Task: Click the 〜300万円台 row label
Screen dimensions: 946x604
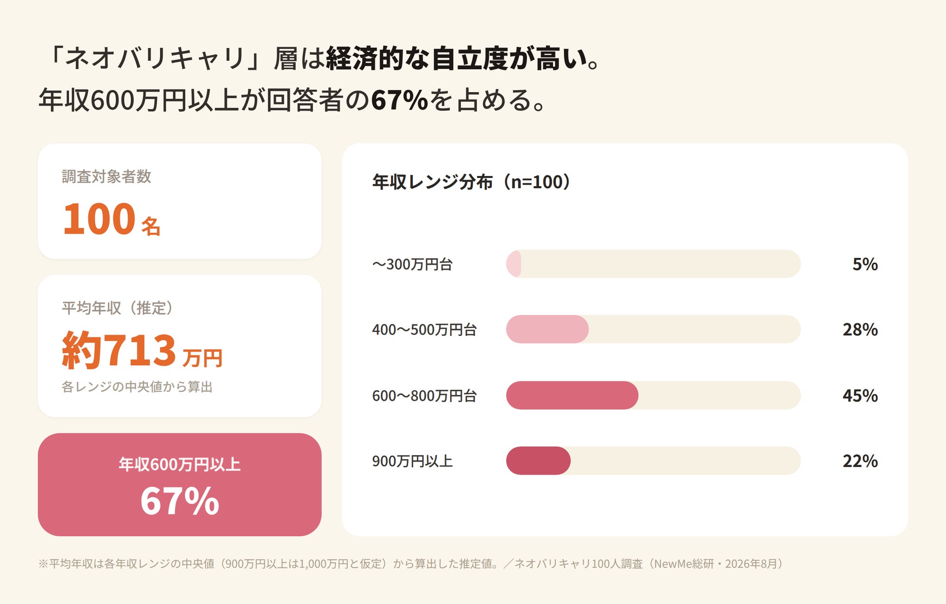Action: [412, 264]
